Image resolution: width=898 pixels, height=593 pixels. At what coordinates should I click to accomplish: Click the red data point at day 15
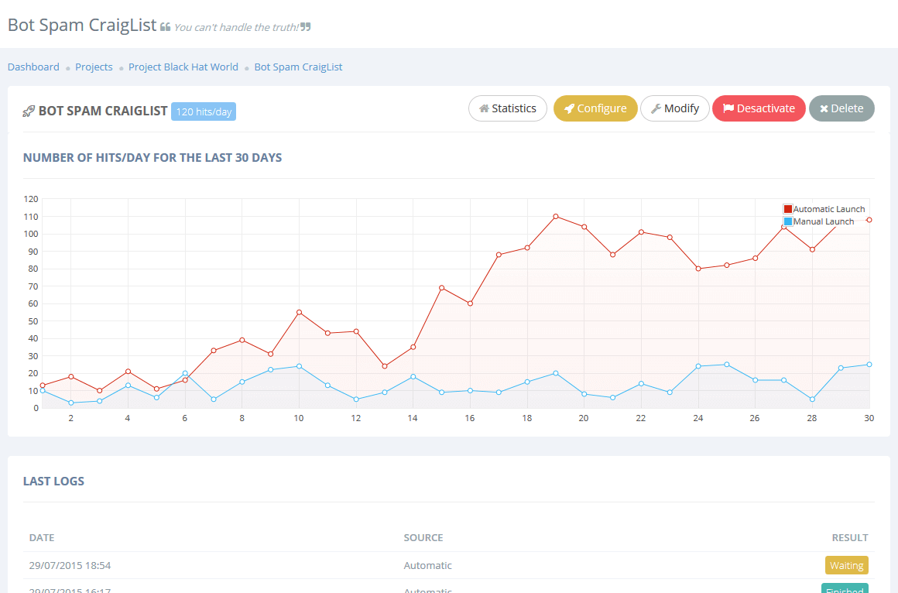tap(441, 288)
